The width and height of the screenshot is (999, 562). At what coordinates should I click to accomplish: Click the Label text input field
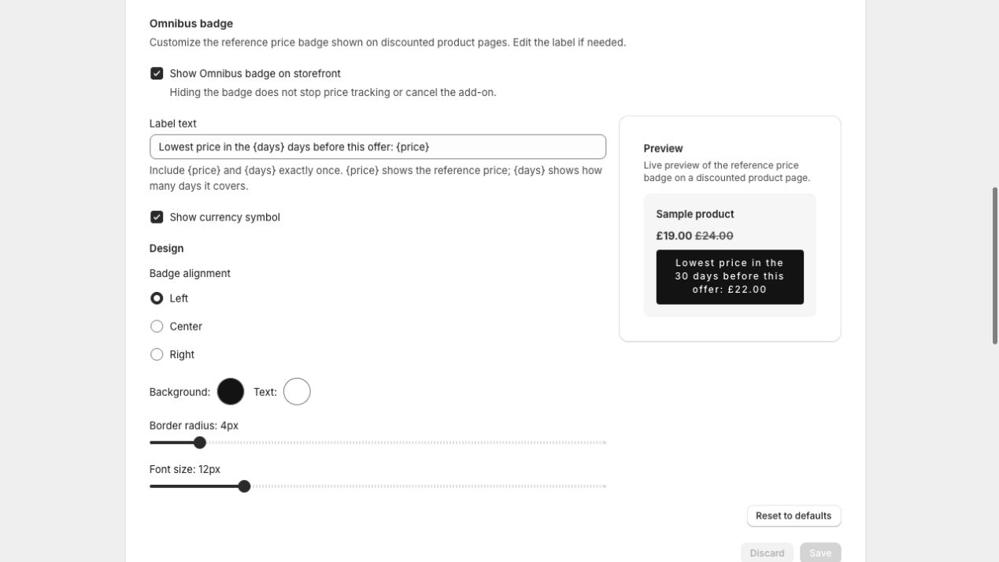378,147
